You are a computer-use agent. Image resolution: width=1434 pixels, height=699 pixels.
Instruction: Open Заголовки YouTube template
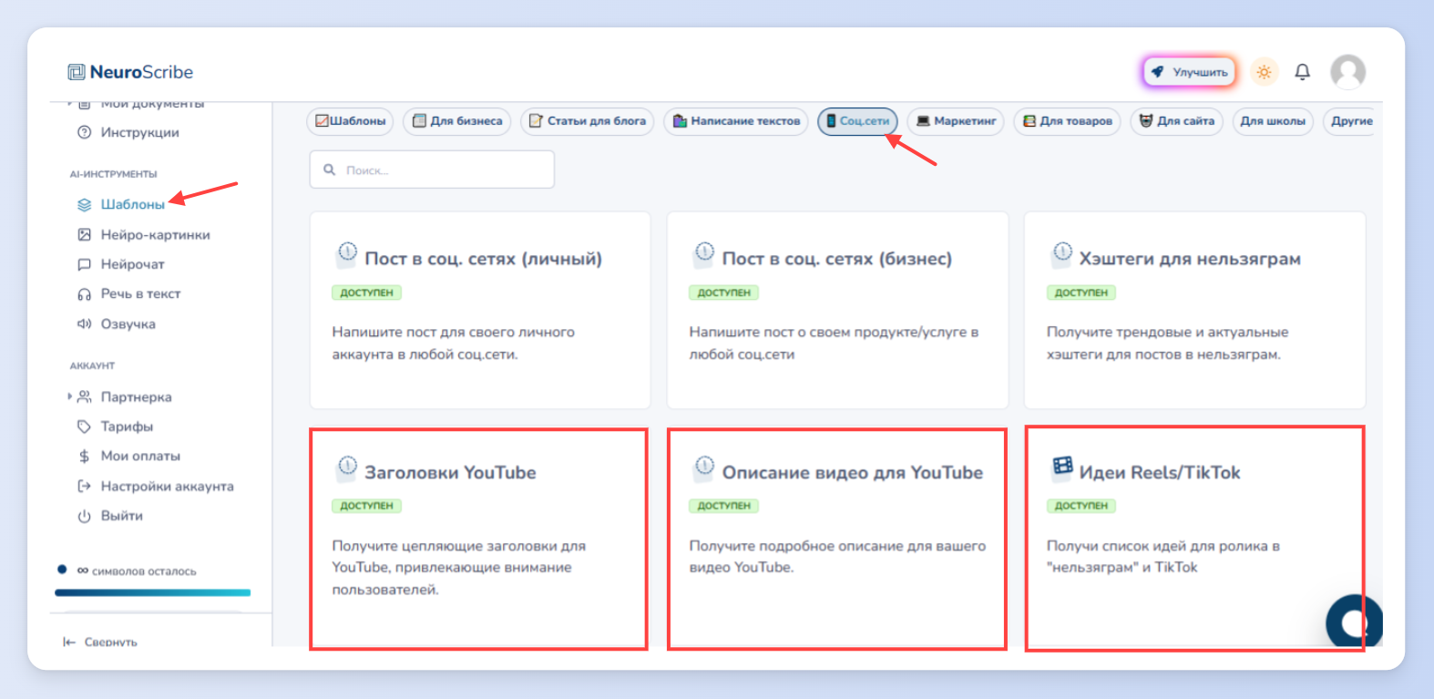(478, 539)
